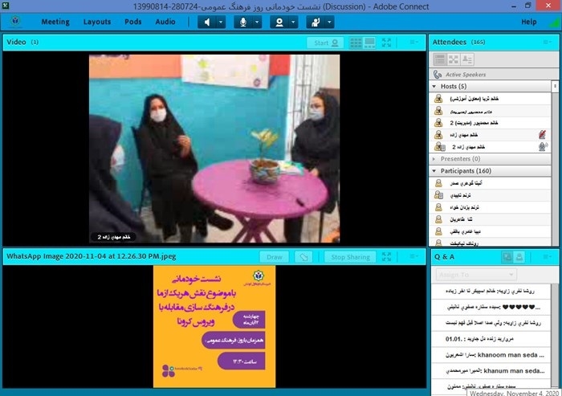Open the microphone options dropdown arrow
The image size is (562, 396).
[x=257, y=22]
